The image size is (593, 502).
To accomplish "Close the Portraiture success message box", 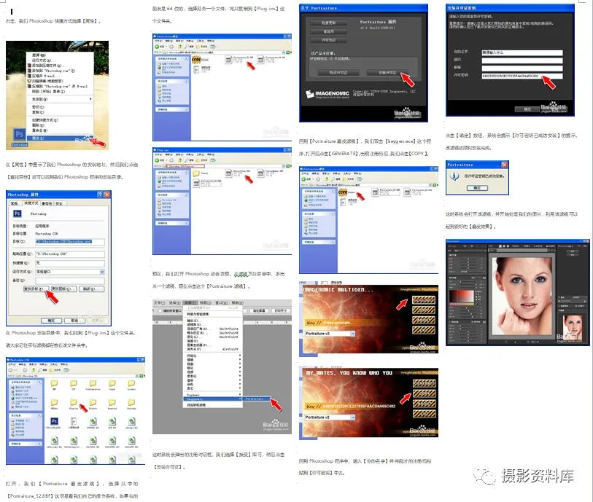I will (x=504, y=165).
